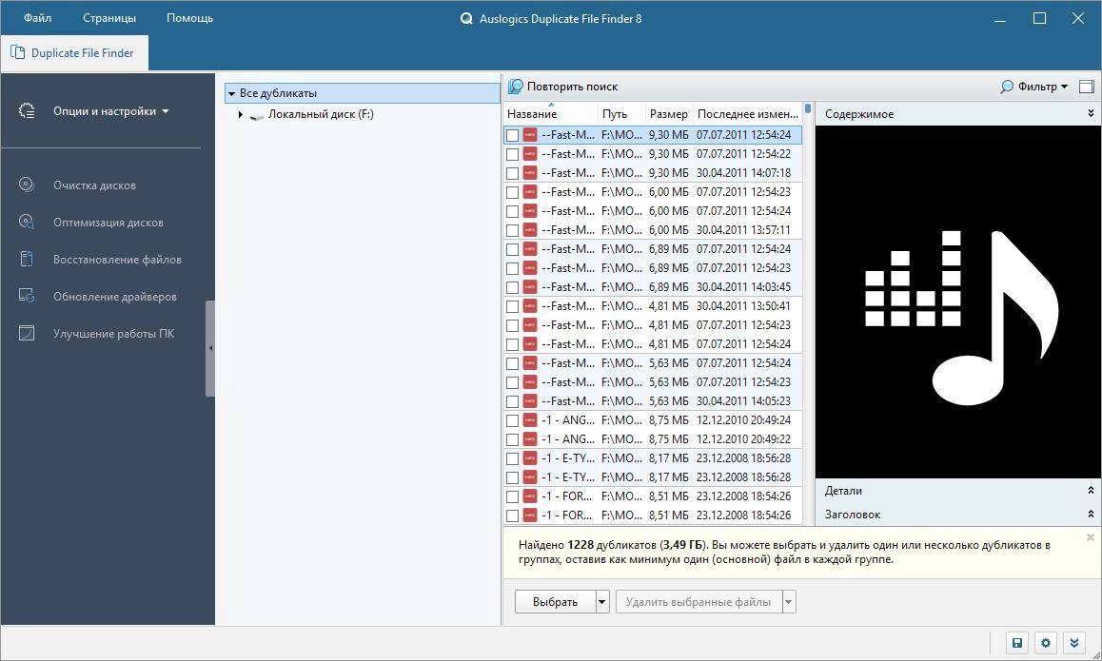Click file icon in 30.04.2011 14:07:18 row
Viewport: 1102px width, 661px height.
(x=530, y=173)
